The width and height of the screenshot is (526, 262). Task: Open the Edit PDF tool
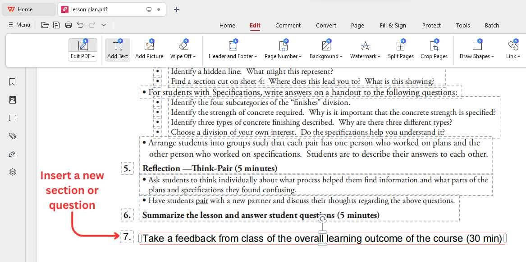pos(82,49)
